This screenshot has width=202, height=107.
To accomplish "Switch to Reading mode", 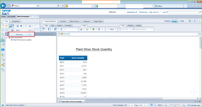I will click(167, 21).
